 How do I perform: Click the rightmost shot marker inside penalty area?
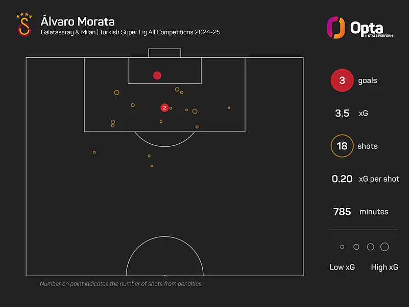click(229, 108)
